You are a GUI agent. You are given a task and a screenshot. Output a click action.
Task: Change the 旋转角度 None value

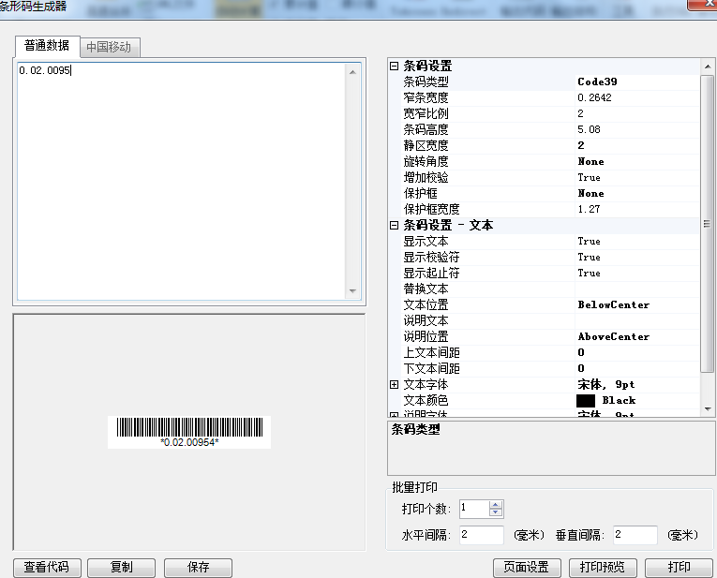637,161
